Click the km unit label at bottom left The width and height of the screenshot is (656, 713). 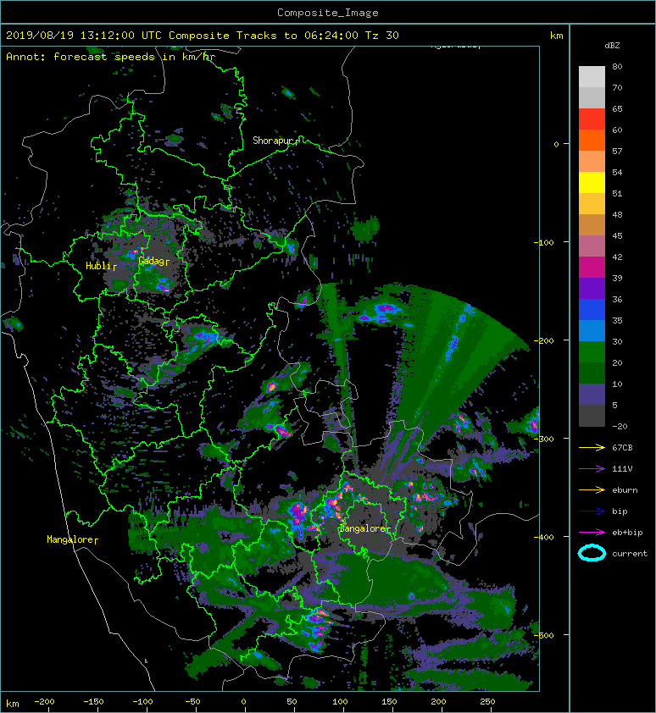tap(13, 704)
